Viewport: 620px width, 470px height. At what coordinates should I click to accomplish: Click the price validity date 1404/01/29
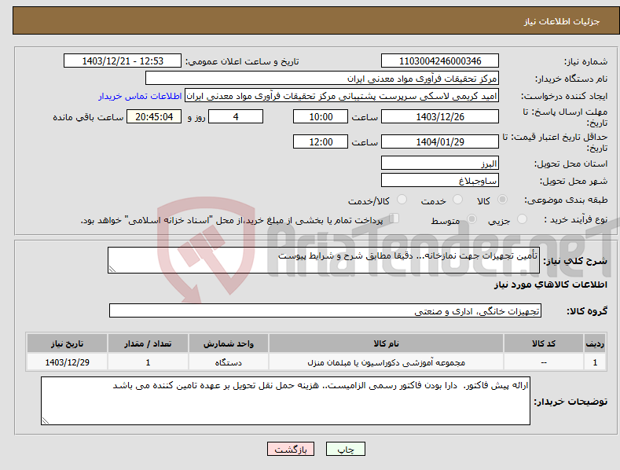point(440,141)
